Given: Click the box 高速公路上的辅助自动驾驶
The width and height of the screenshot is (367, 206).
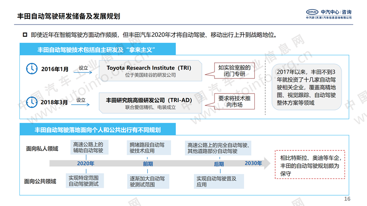Looking at the screenshot, I should pos(89,147).
